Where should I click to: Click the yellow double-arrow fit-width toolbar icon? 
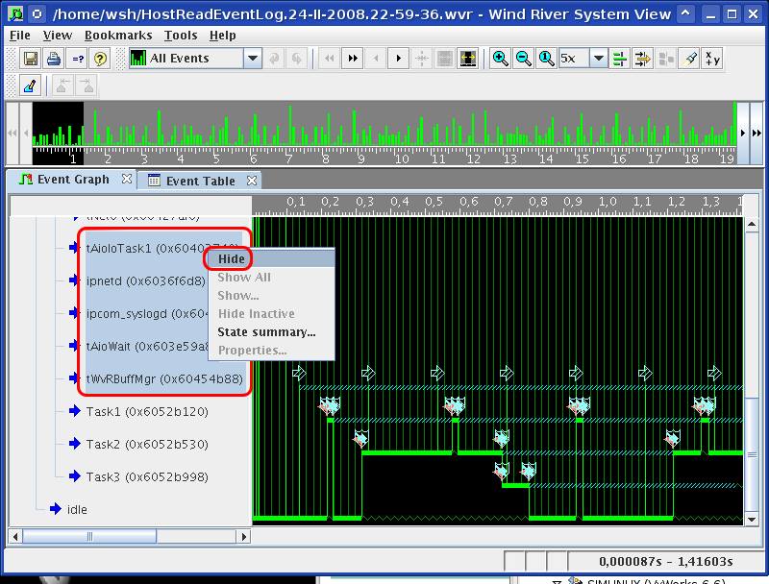tap(468, 59)
